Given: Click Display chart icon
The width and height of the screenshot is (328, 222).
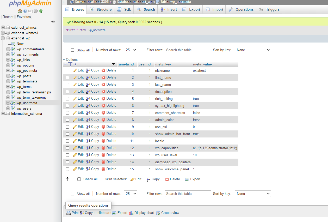Looking at the screenshot, I should click(x=131, y=213).
